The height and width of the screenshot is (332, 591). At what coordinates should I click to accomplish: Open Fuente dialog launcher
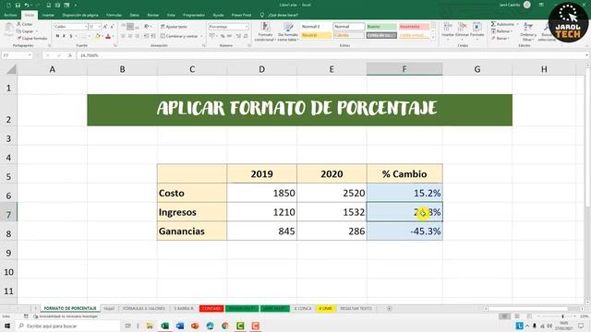point(115,45)
